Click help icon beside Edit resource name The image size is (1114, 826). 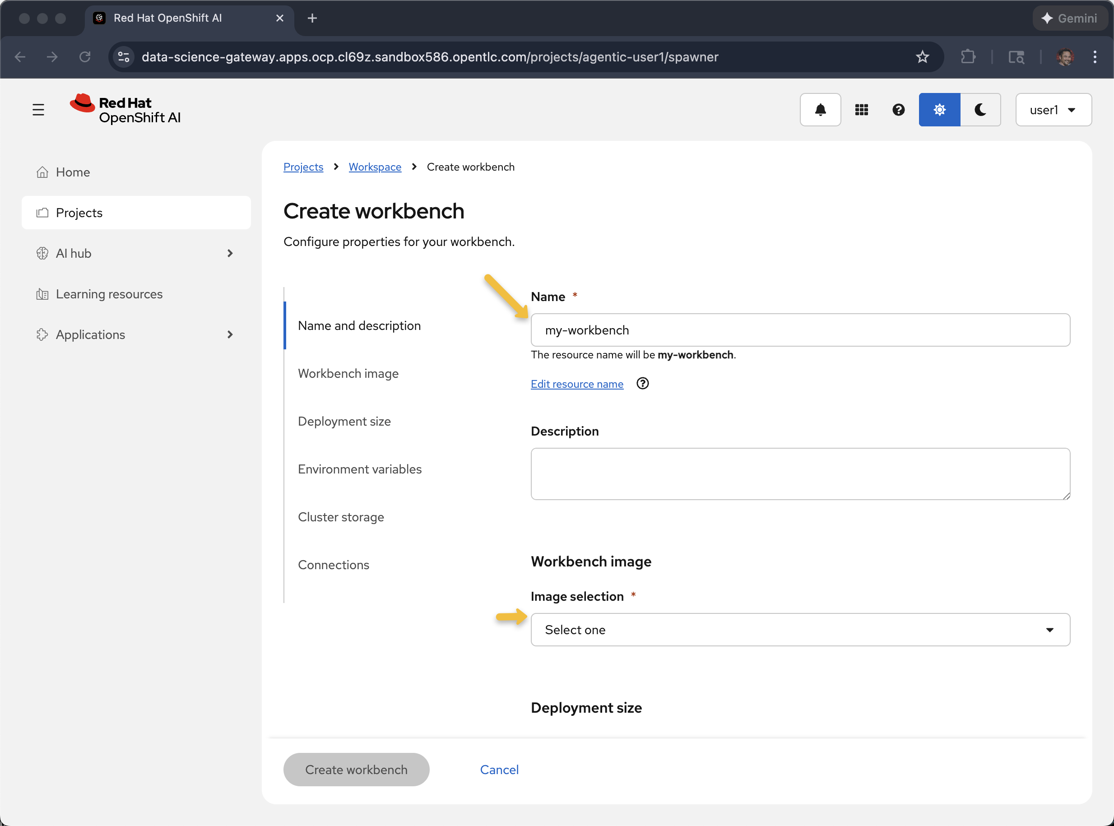point(642,384)
